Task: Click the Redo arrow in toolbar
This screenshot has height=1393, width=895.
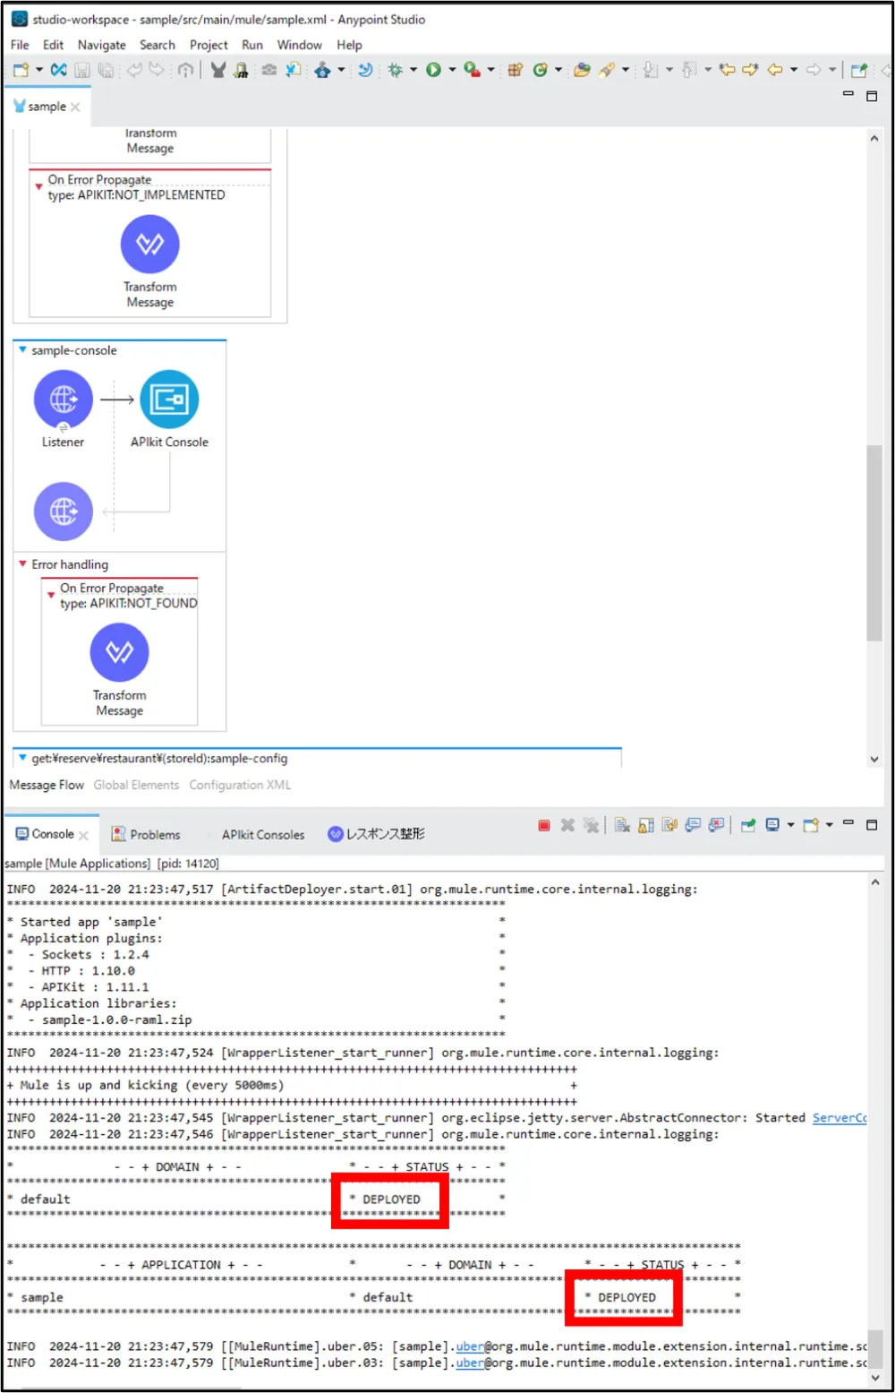Action: pyautogui.click(x=157, y=70)
